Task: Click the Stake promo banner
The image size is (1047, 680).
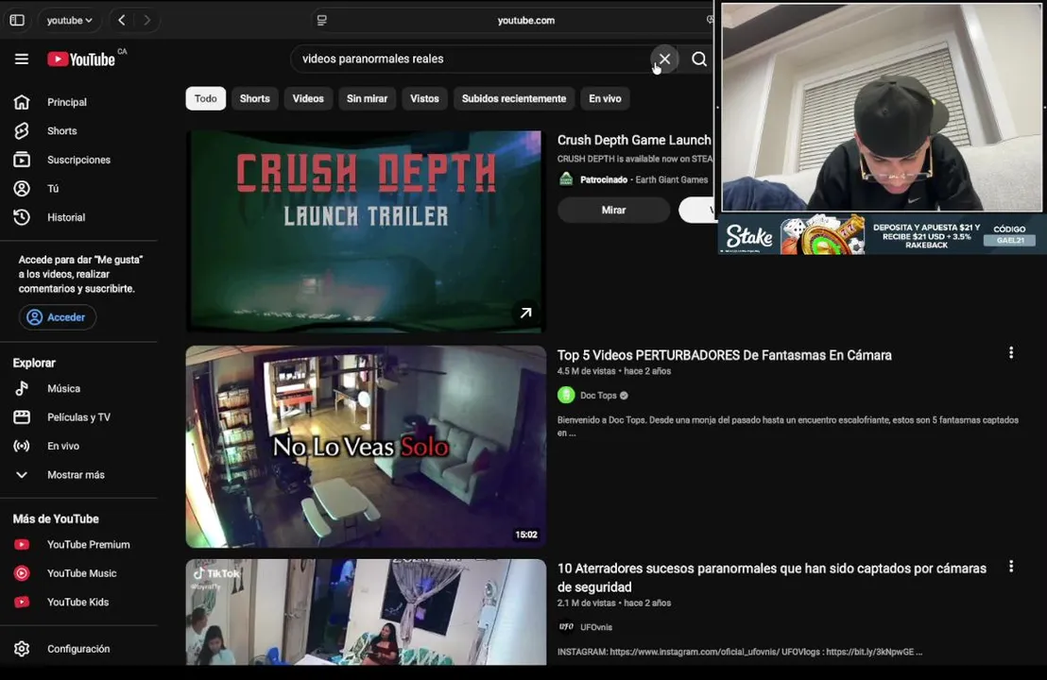Action: (x=882, y=234)
